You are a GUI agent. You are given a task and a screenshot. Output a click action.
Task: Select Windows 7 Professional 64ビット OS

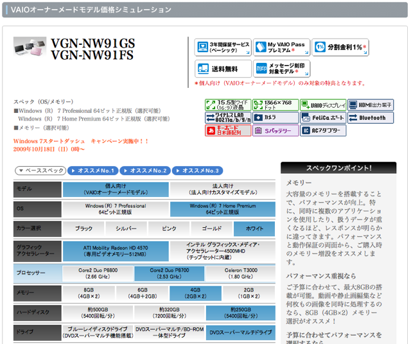pyautogui.click(x=116, y=209)
